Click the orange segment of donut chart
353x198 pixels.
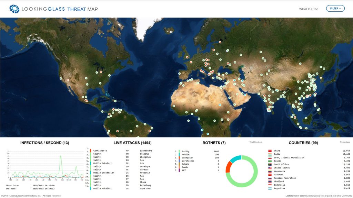(229, 167)
